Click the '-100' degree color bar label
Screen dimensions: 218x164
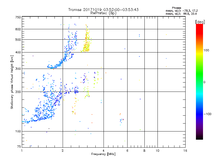click(x=208, y=114)
